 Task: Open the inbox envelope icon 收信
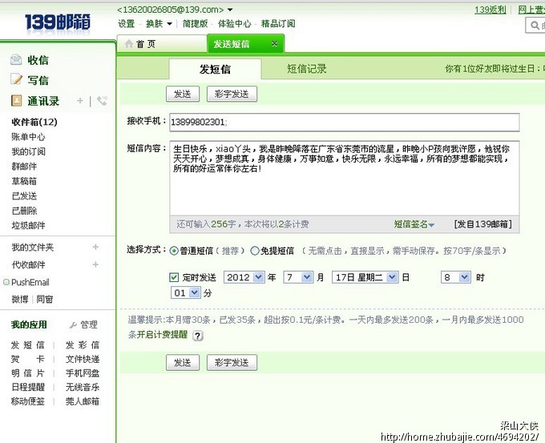point(16,60)
